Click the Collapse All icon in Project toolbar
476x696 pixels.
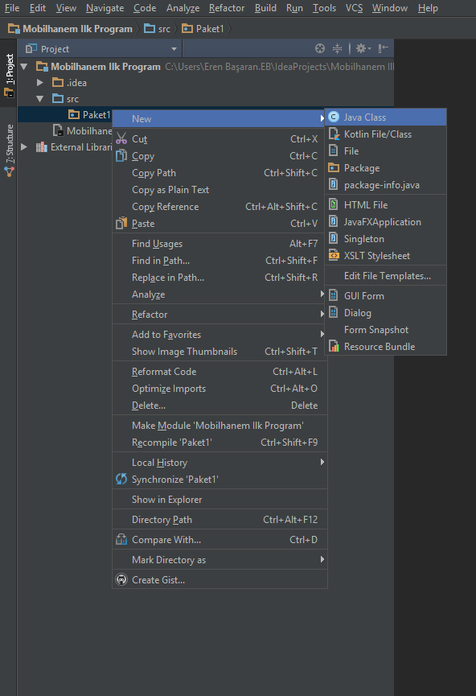click(x=337, y=48)
